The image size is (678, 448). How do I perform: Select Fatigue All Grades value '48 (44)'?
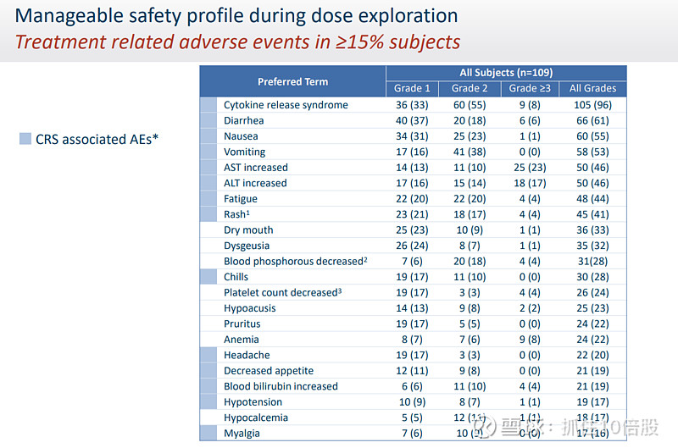pyautogui.click(x=592, y=199)
